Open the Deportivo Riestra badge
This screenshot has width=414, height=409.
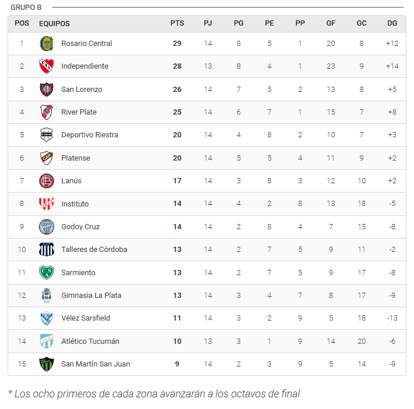pos(46,135)
